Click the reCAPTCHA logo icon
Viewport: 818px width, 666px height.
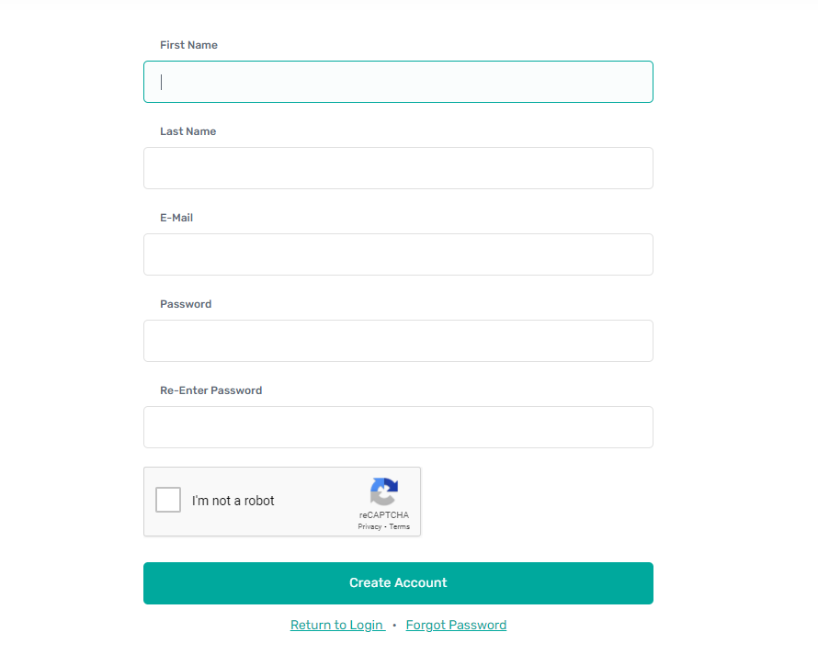pyautogui.click(x=383, y=491)
